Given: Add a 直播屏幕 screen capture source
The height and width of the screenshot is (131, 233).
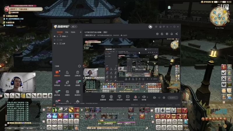Looking at the screenshot, I should coord(103,98).
